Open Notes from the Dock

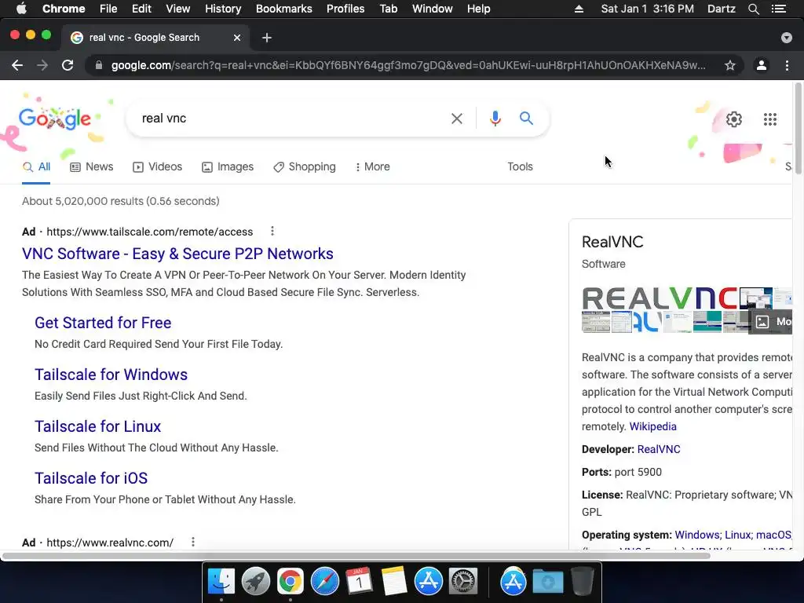[x=394, y=582]
